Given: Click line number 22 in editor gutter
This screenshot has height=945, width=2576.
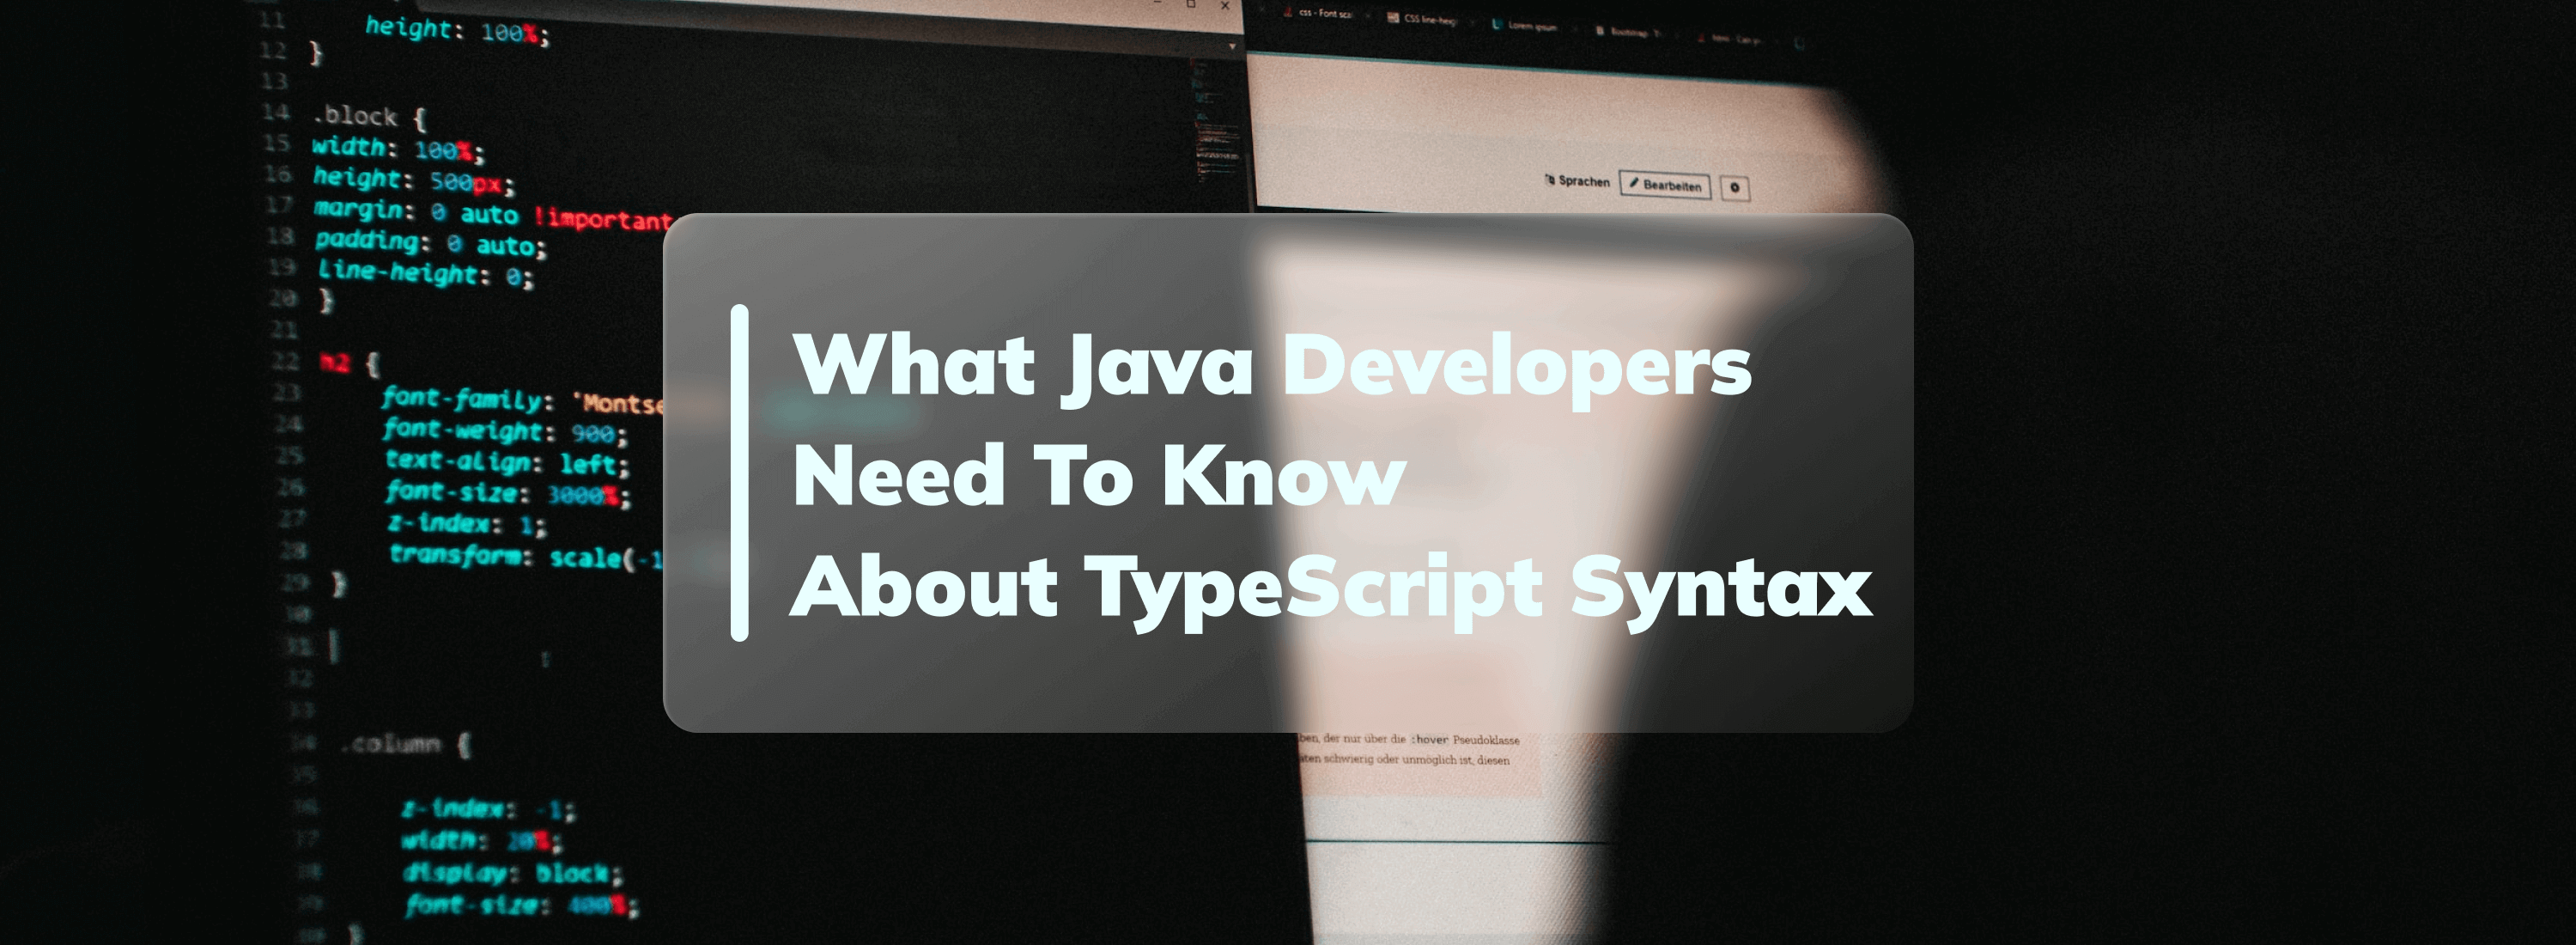Looking at the screenshot, I should pos(285,361).
